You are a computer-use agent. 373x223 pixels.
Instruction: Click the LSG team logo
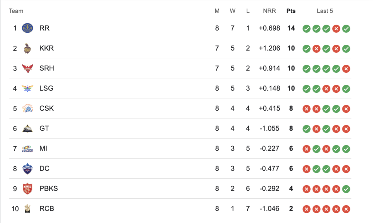click(27, 88)
